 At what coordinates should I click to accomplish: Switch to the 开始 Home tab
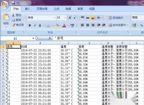point(16,9)
